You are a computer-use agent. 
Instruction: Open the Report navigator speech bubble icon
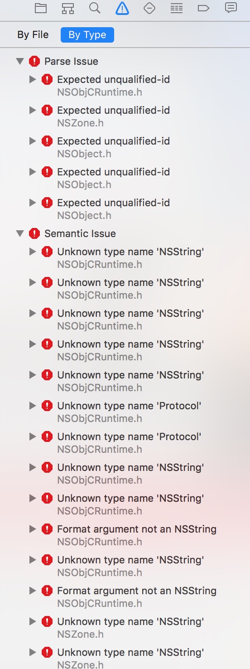coord(231,8)
